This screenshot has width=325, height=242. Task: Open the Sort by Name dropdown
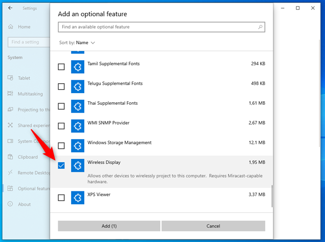tap(77, 43)
